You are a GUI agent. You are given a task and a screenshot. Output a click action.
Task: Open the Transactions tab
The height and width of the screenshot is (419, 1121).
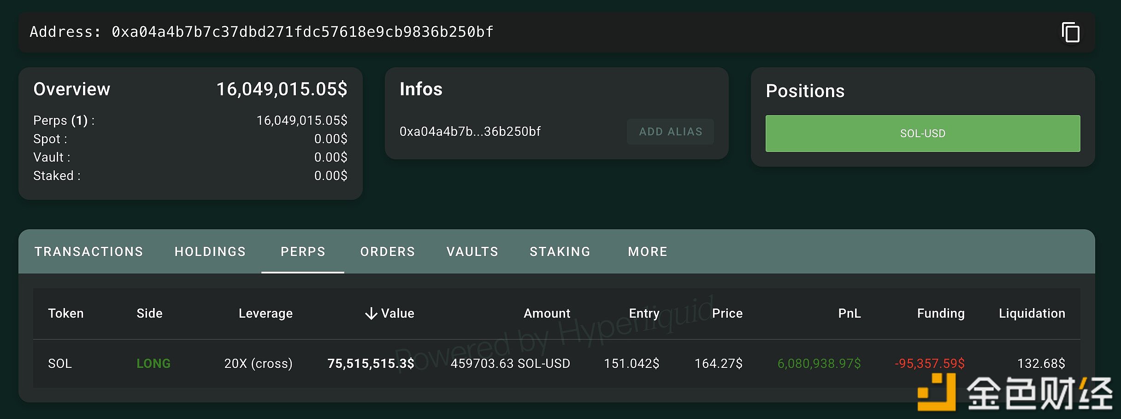[89, 251]
